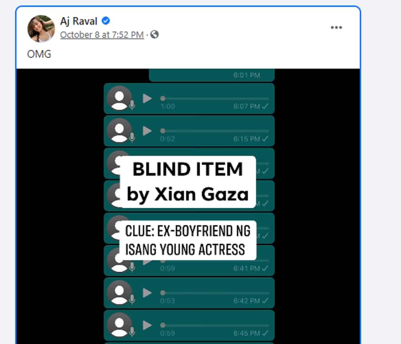Click the 0:53 voice message seek bar
Image resolution: width=401 pixels, height=344 pixels.
(x=215, y=293)
